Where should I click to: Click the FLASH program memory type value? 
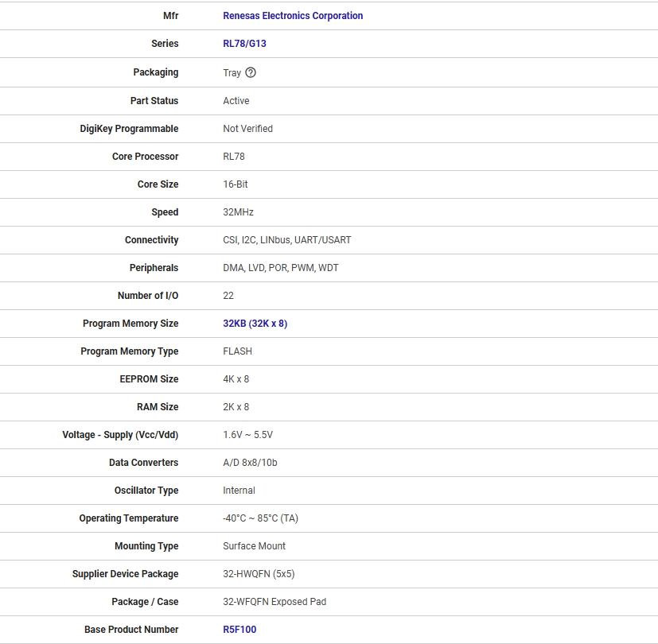(x=237, y=351)
